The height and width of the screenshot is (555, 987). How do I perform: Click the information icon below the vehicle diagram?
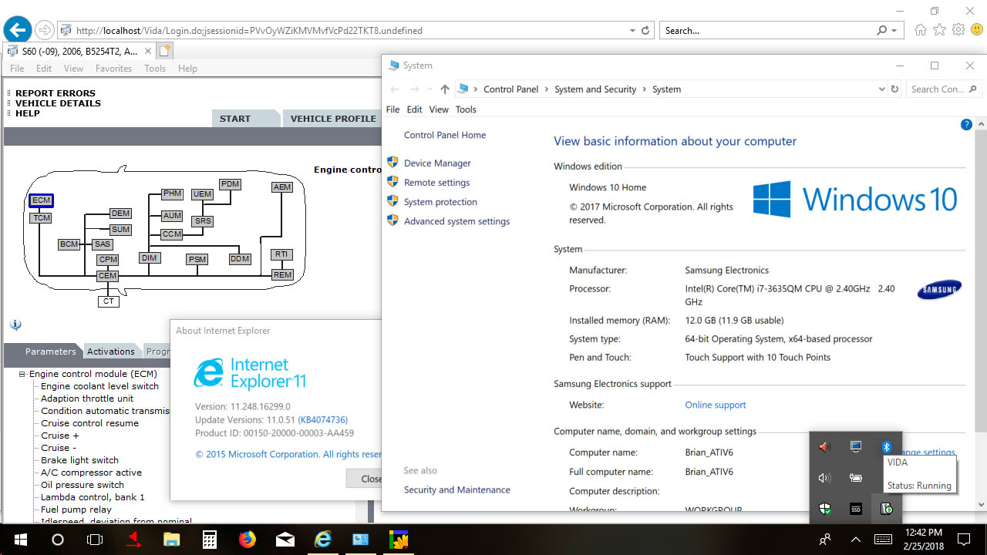15,325
